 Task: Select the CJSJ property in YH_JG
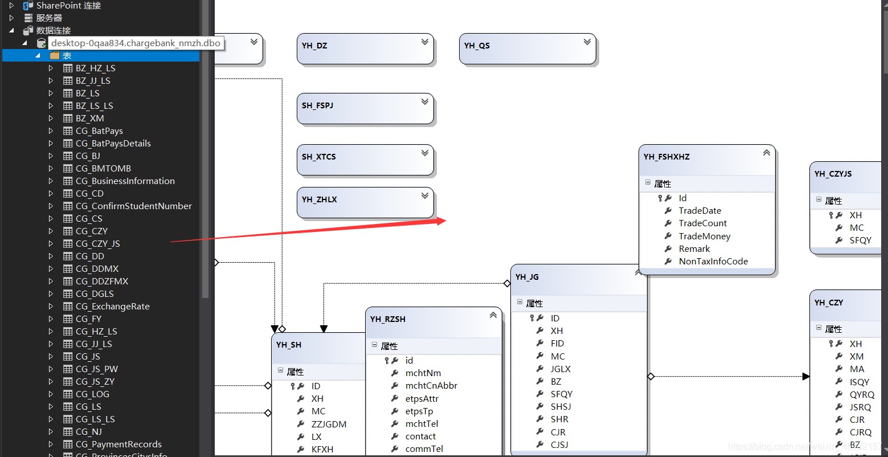559,445
